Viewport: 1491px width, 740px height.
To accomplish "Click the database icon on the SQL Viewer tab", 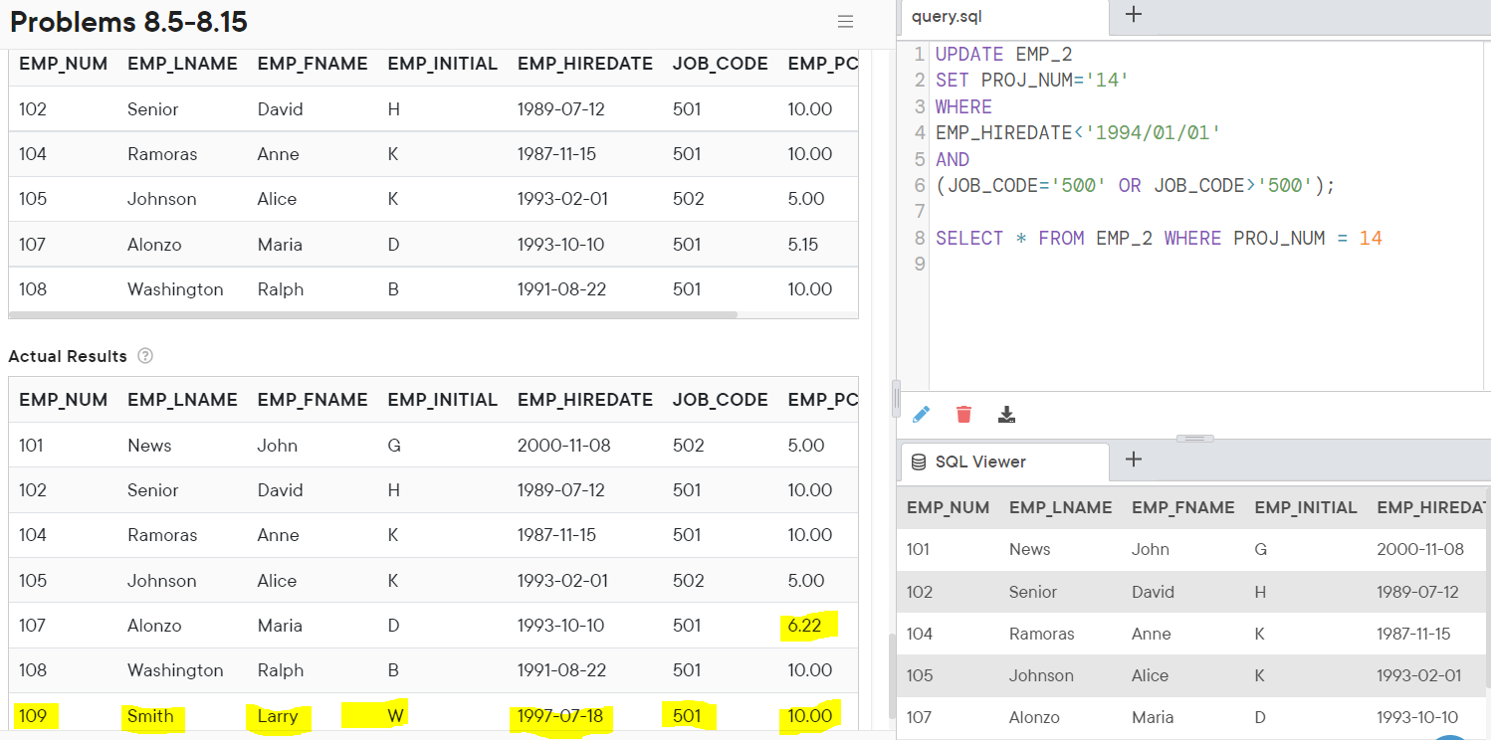I will click(917, 462).
